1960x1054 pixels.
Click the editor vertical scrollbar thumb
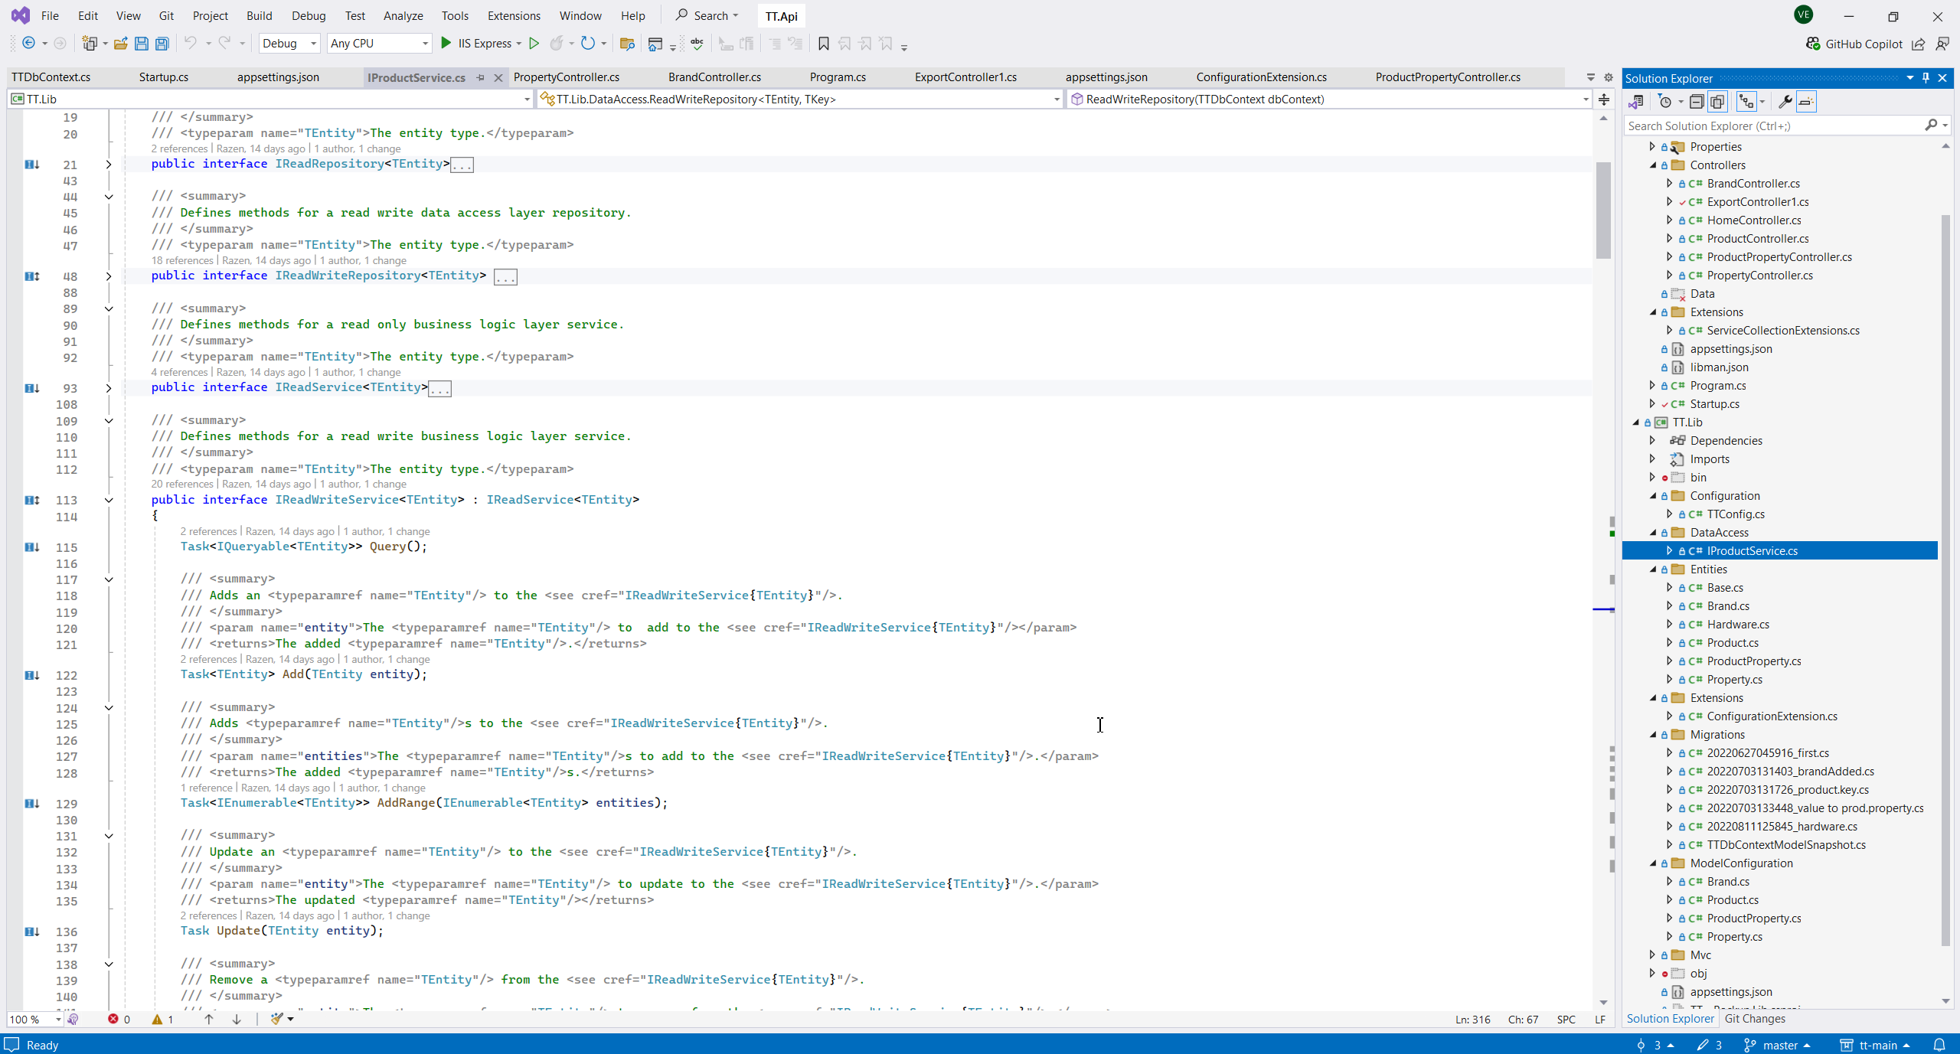point(1603,210)
